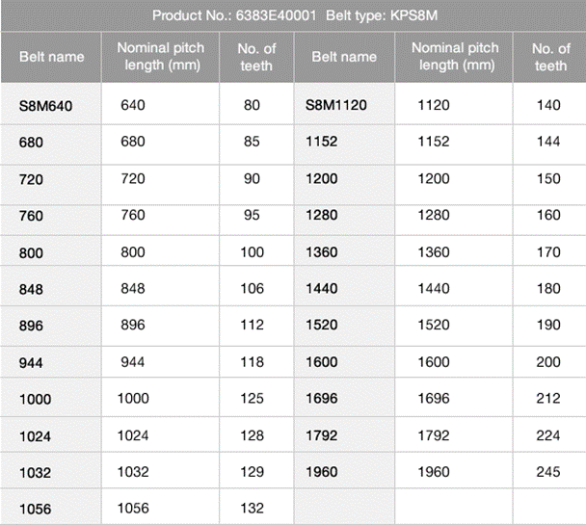Click the right Nominal pitch length header

[455, 57]
